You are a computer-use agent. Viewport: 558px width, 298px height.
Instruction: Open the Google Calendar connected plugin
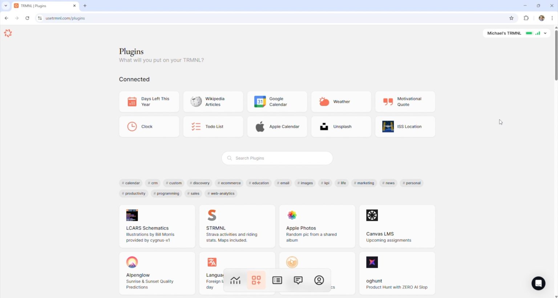(x=277, y=102)
